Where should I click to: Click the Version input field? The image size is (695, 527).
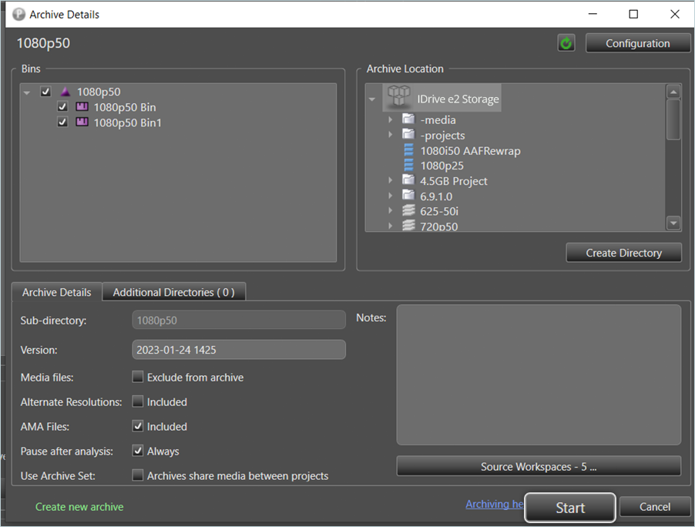point(238,350)
